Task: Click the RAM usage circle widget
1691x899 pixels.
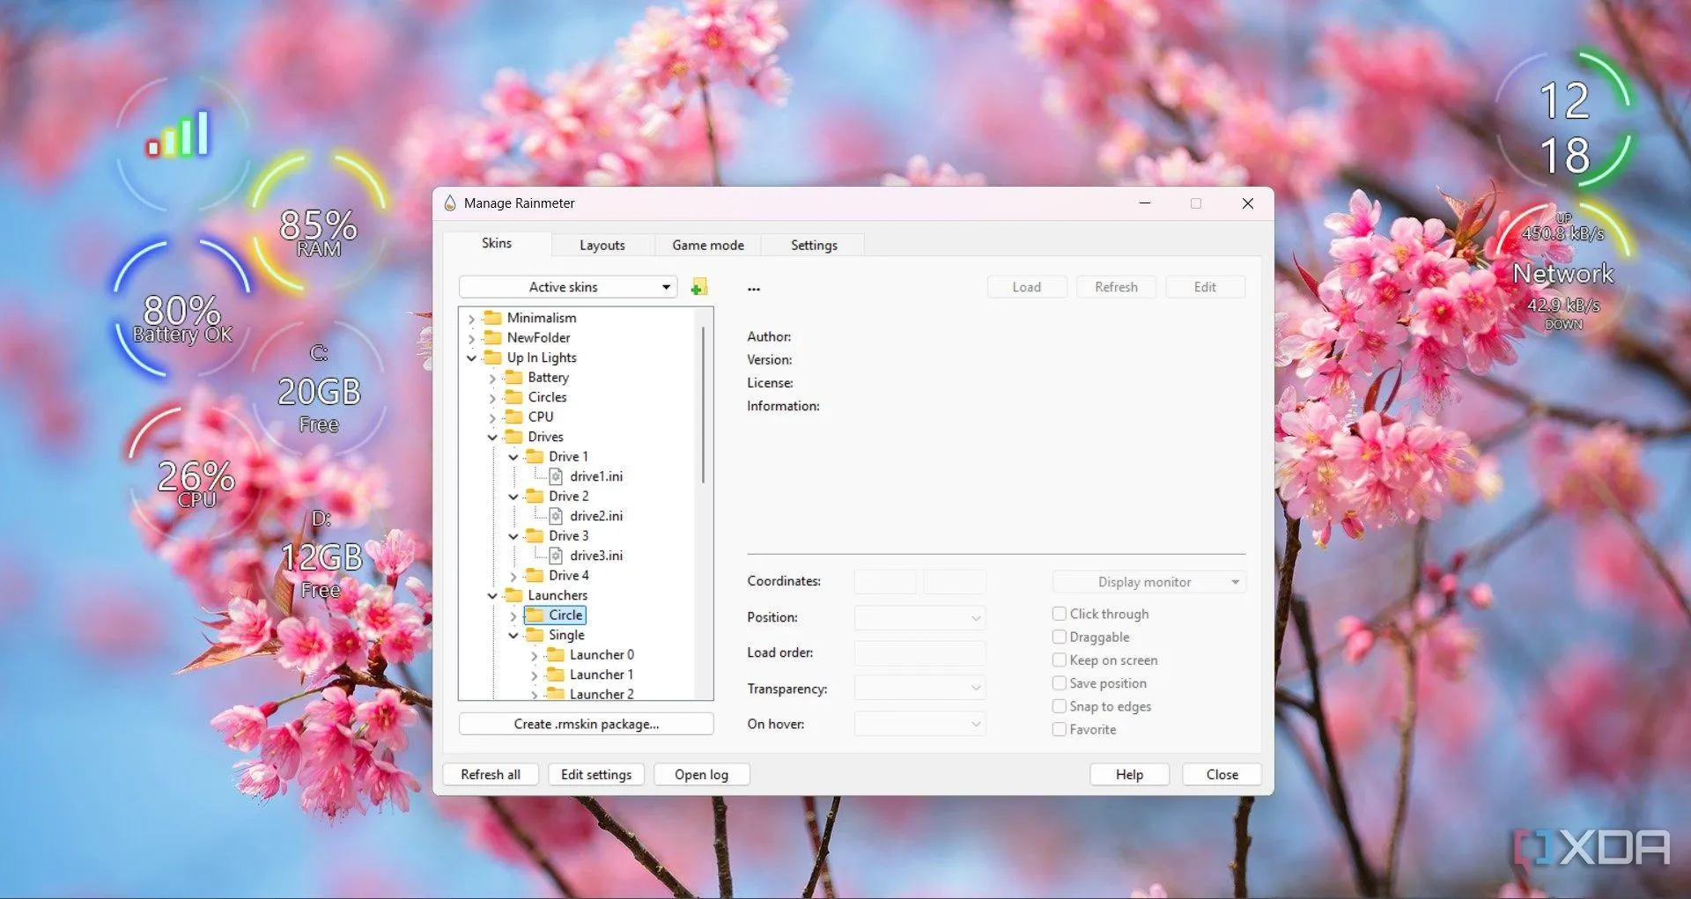Action: click(x=318, y=232)
